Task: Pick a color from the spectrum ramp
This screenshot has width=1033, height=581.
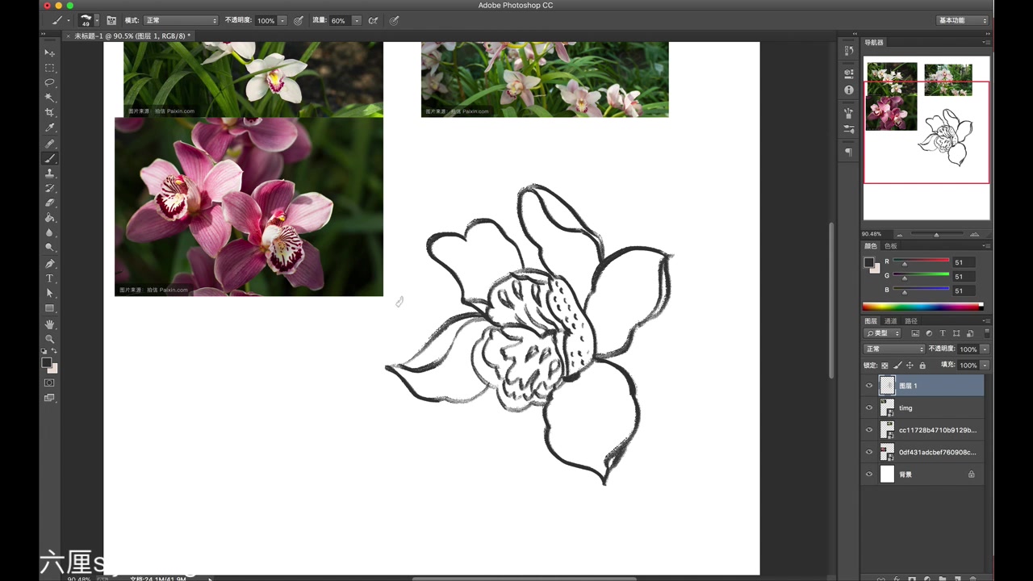Action: pos(922,306)
